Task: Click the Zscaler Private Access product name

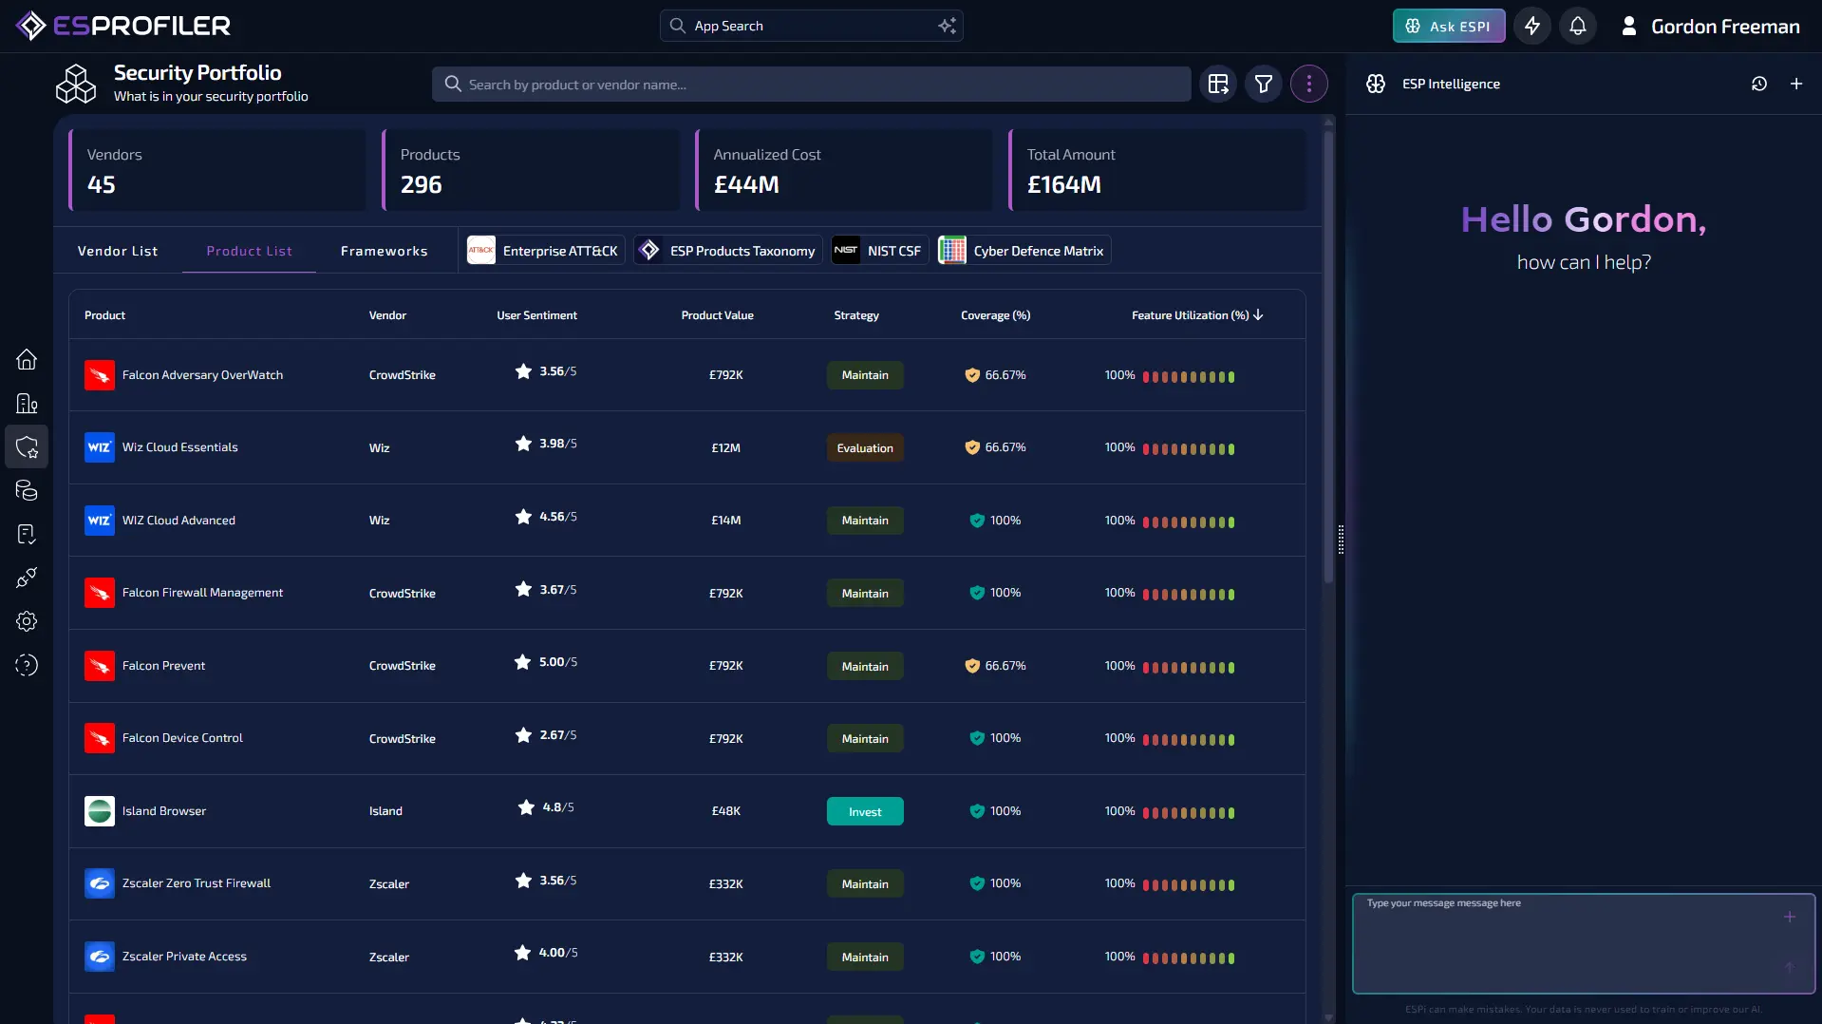Action: point(184,957)
